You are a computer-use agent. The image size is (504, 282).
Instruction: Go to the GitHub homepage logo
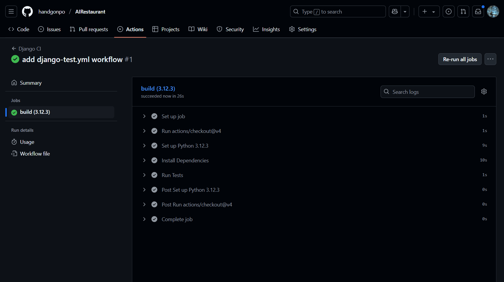pos(27,11)
